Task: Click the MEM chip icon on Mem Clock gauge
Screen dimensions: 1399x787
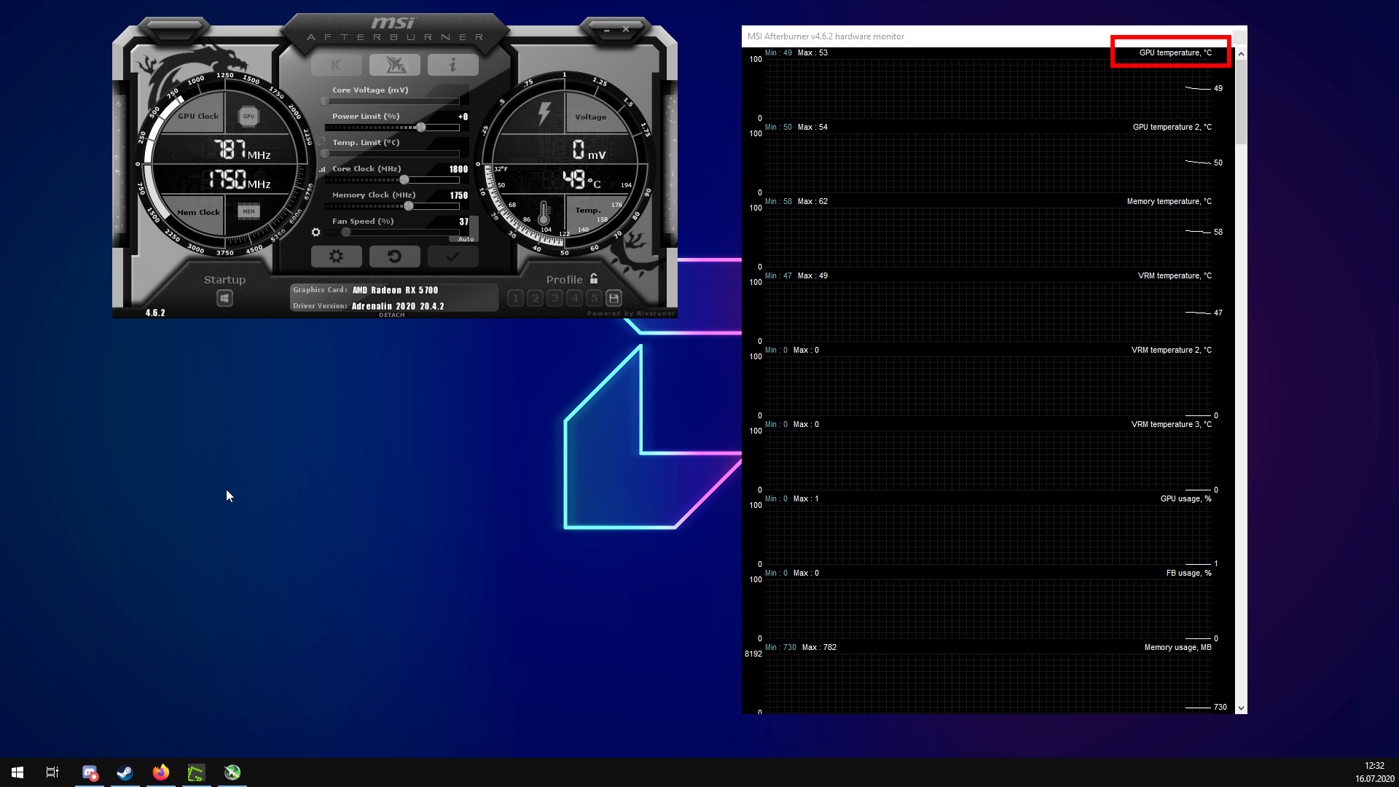Action: pyautogui.click(x=250, y=211)
